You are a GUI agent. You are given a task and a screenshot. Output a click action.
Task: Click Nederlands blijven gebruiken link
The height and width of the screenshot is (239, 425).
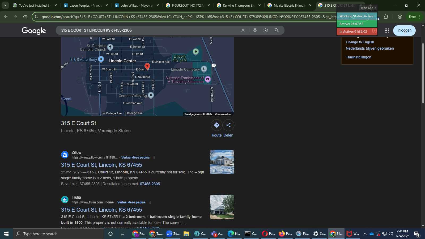click(x=370, y=48)
